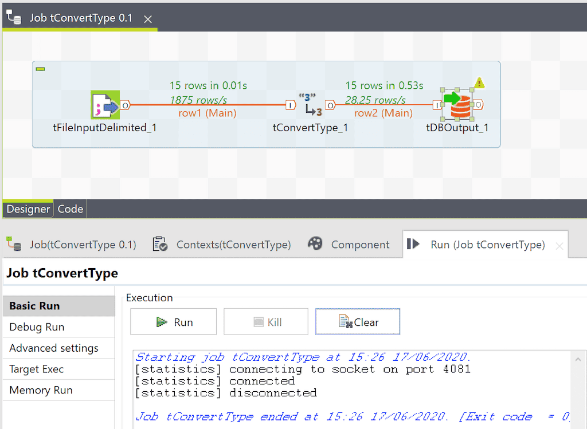Image resolution: width=587 pixels, height=429 pixels.
Task: Click the console scrollbar up arrow
Action: 578,359
